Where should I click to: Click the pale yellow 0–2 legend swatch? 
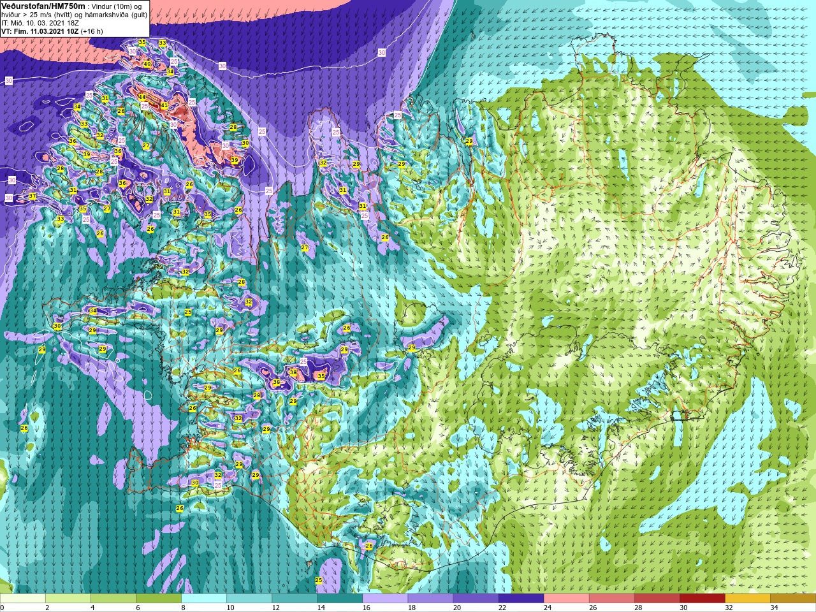pos(23,599)
